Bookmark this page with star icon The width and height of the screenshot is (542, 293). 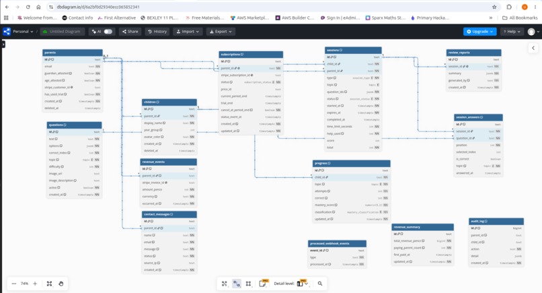494,7
